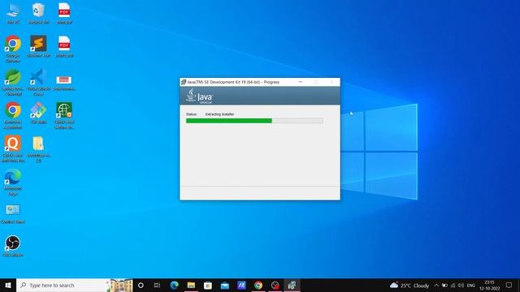Viewport: 520px width, 292px height.
Task: Open the Spring Tool Suite desktop shortcut
Action: click(13, 82)
